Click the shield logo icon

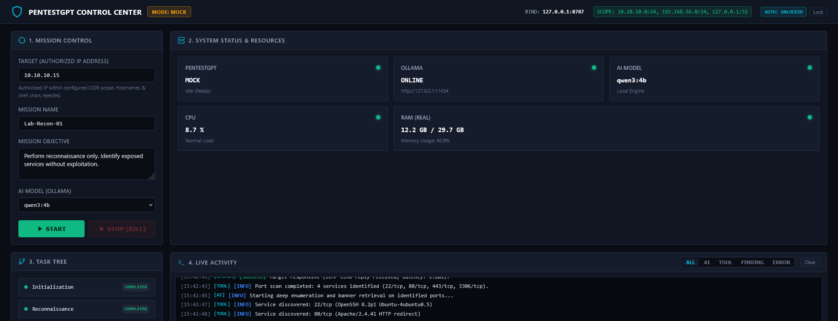click(x=17, y=12)
